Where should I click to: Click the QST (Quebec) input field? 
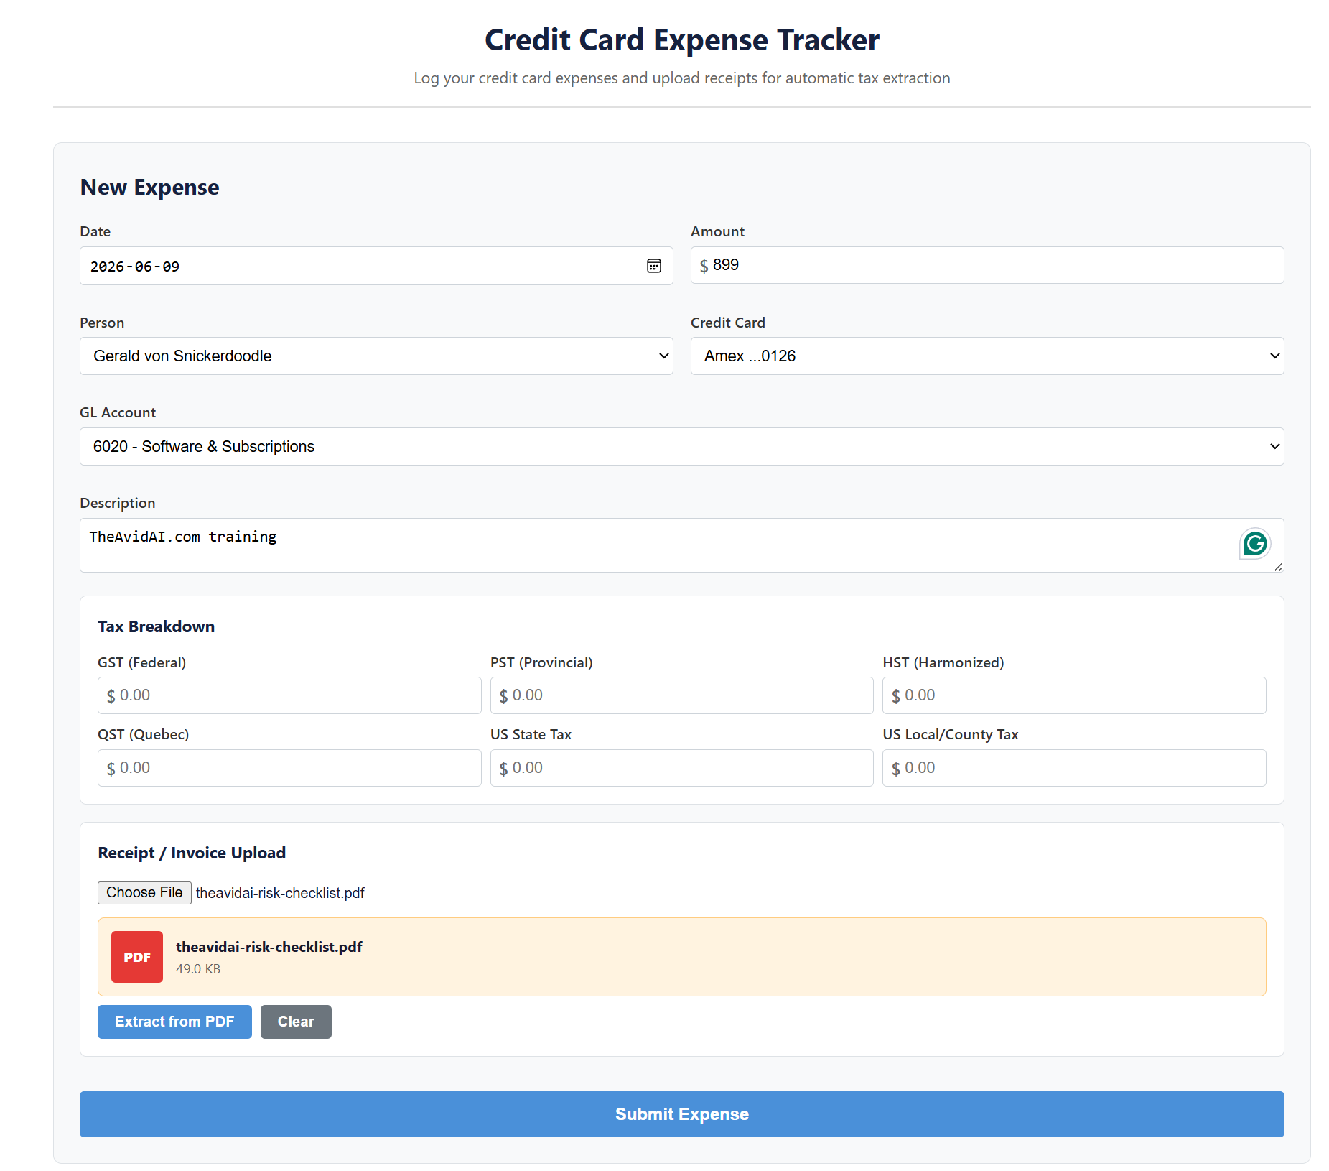(289, 768)
